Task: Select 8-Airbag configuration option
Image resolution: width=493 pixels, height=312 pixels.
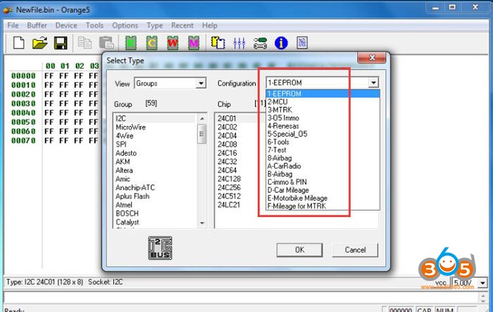Action: coord(323,158)
